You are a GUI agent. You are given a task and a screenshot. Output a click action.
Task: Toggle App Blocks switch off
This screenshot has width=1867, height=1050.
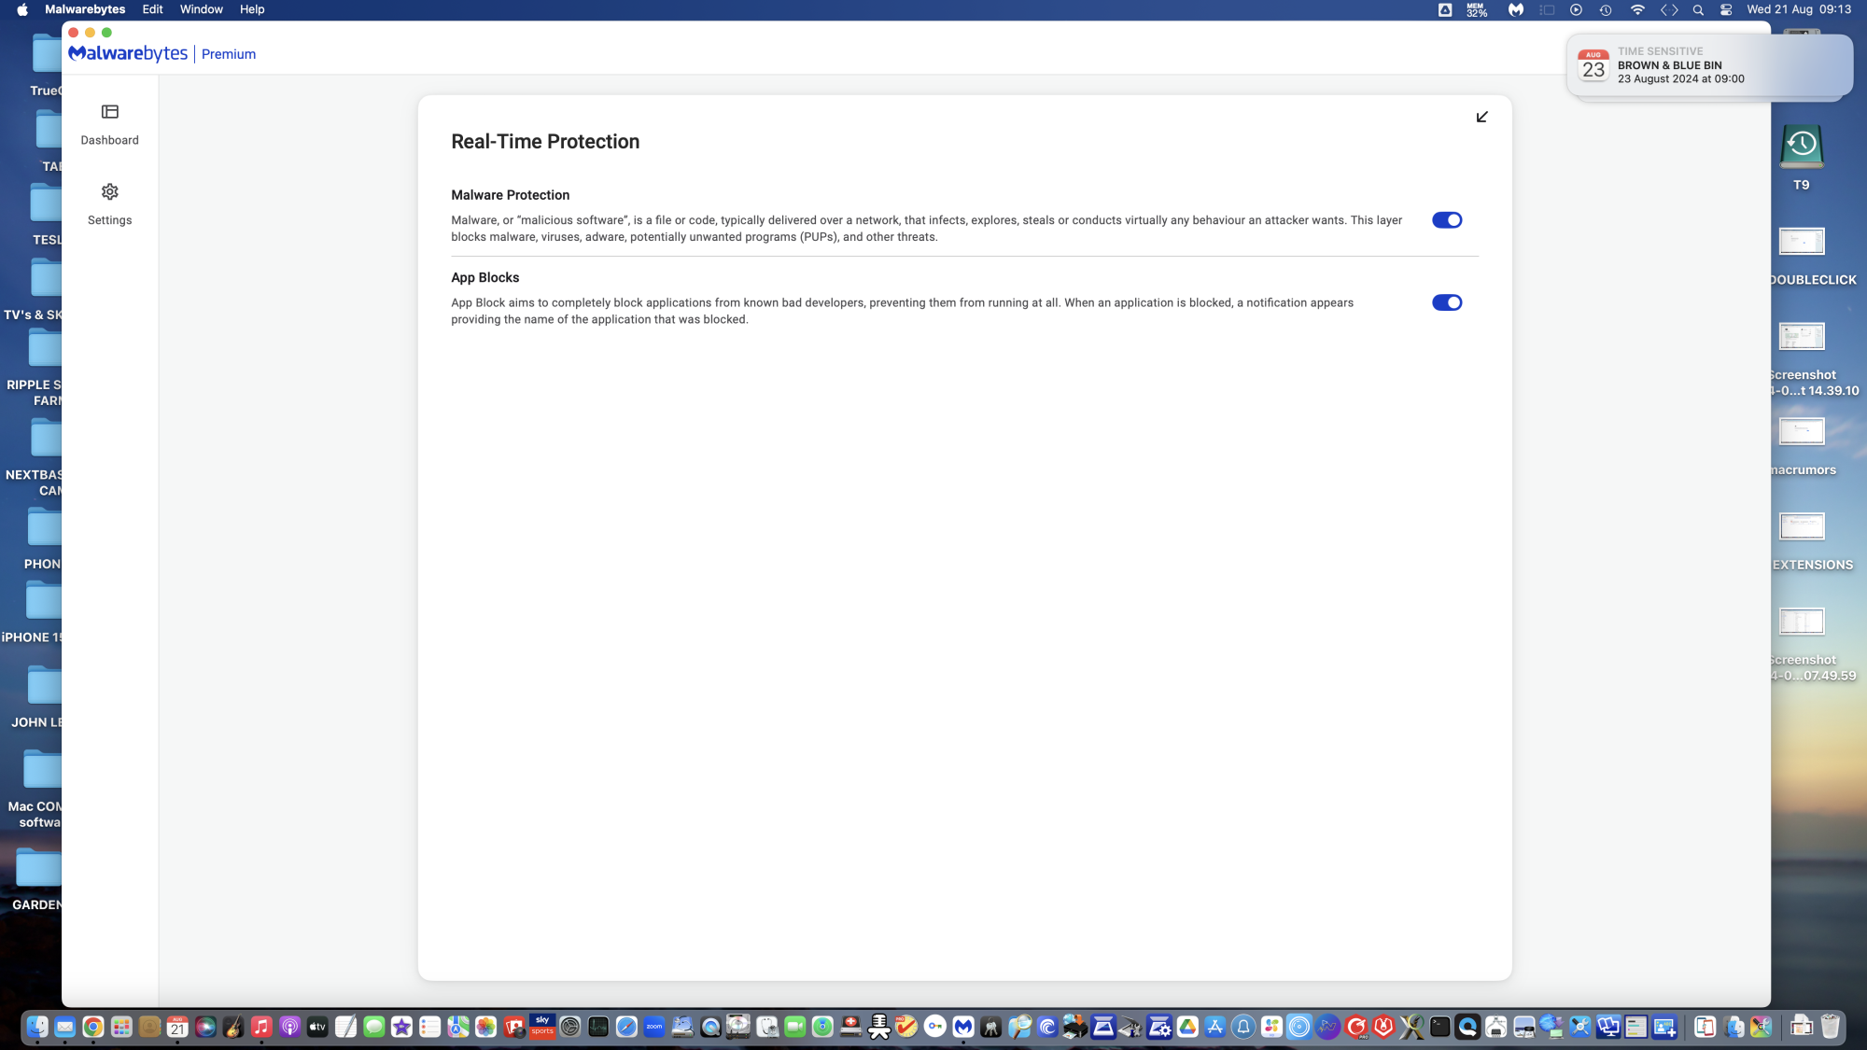click(x=1447, y=302)
